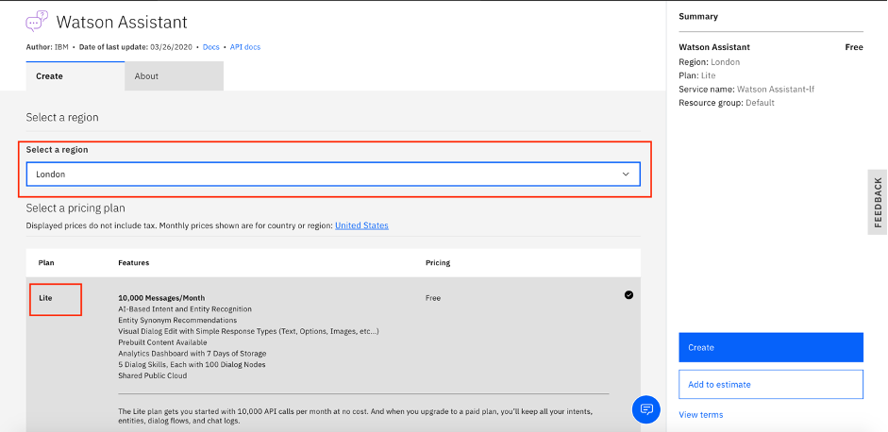Viewport: 888px width, 432px height.
Task: Click the Select a pricing plan heading
Action: coord(75,208)
